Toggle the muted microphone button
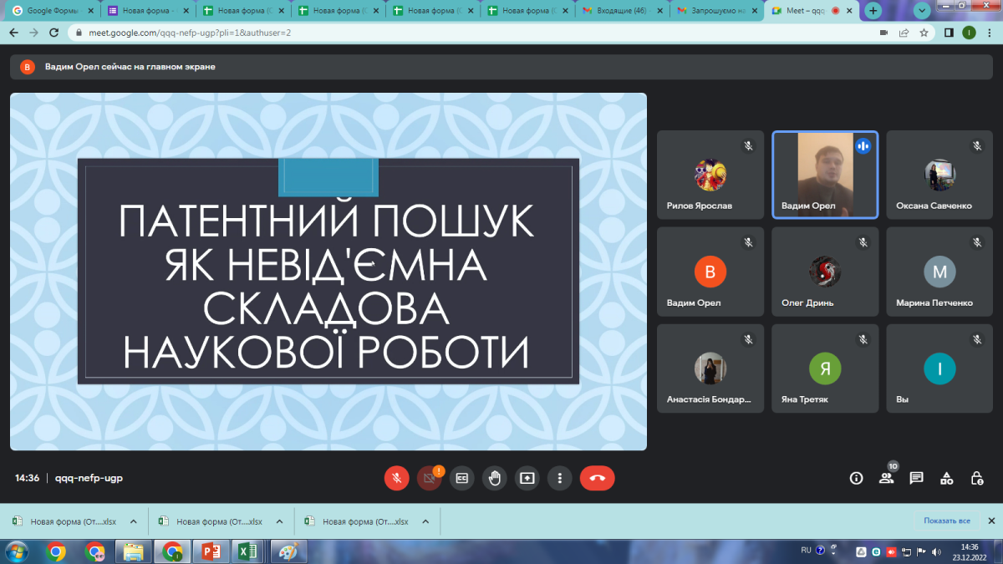The height and width of the screenshot is (564, 1003). tap(397, 478)
